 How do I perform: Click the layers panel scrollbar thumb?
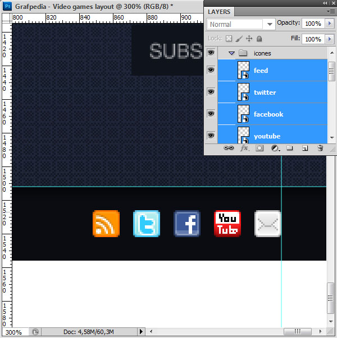[x=331, y=71]
